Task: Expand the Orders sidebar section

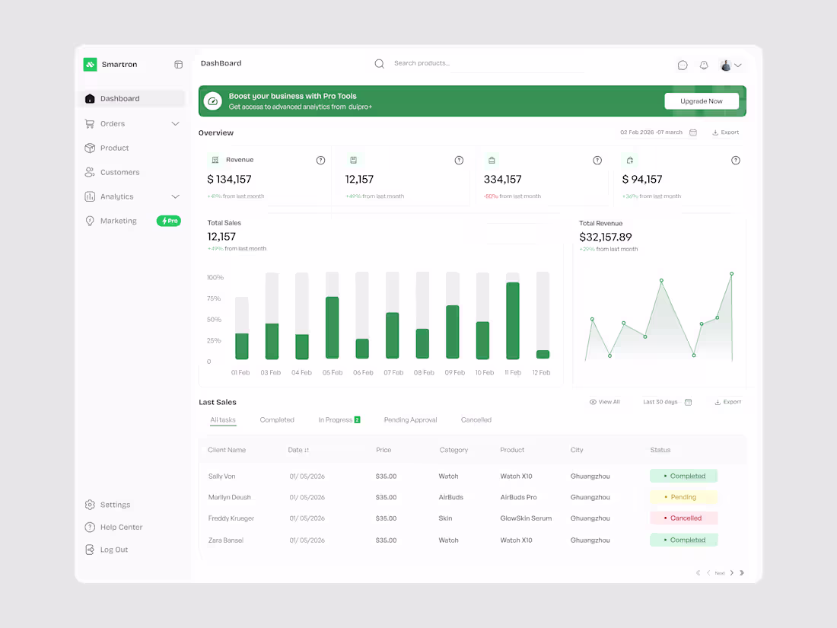Action: coord(176,123)
